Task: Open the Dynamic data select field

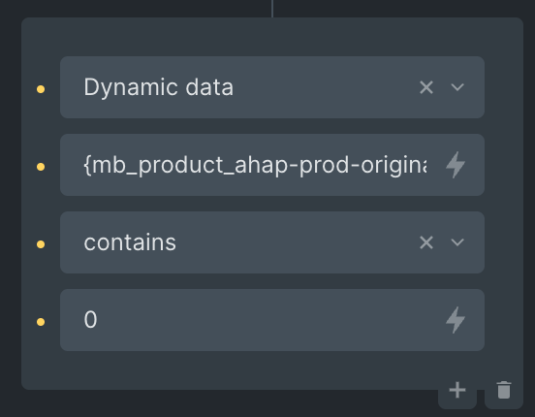Action: pyautogui.click(x=272, y=87)
